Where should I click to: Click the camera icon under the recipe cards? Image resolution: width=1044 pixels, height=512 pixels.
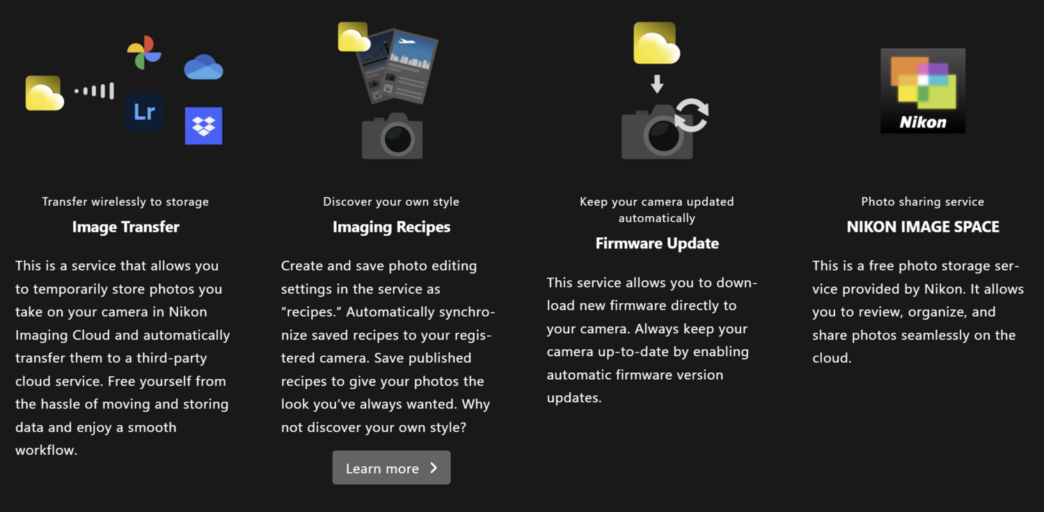[392, 136]
